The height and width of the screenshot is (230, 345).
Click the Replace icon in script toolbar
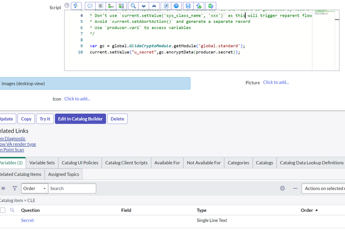[111, 6]
